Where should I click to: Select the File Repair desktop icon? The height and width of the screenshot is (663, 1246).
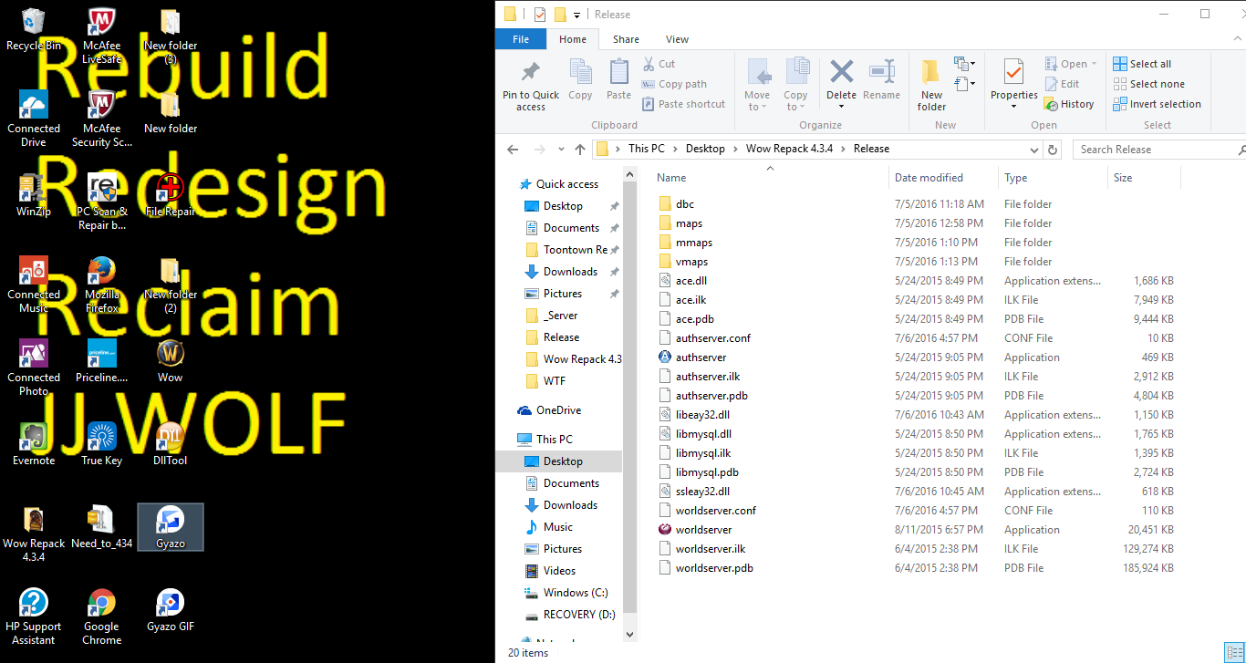click(x=171, y=196)
